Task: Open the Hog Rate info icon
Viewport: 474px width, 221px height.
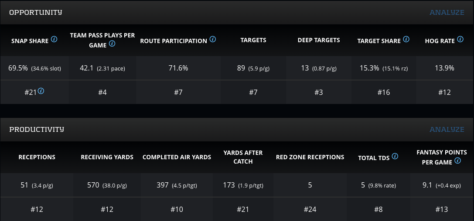Action: 460,39
